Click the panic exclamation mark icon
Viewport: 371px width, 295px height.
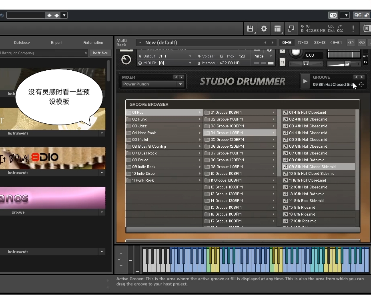[353, 29]
